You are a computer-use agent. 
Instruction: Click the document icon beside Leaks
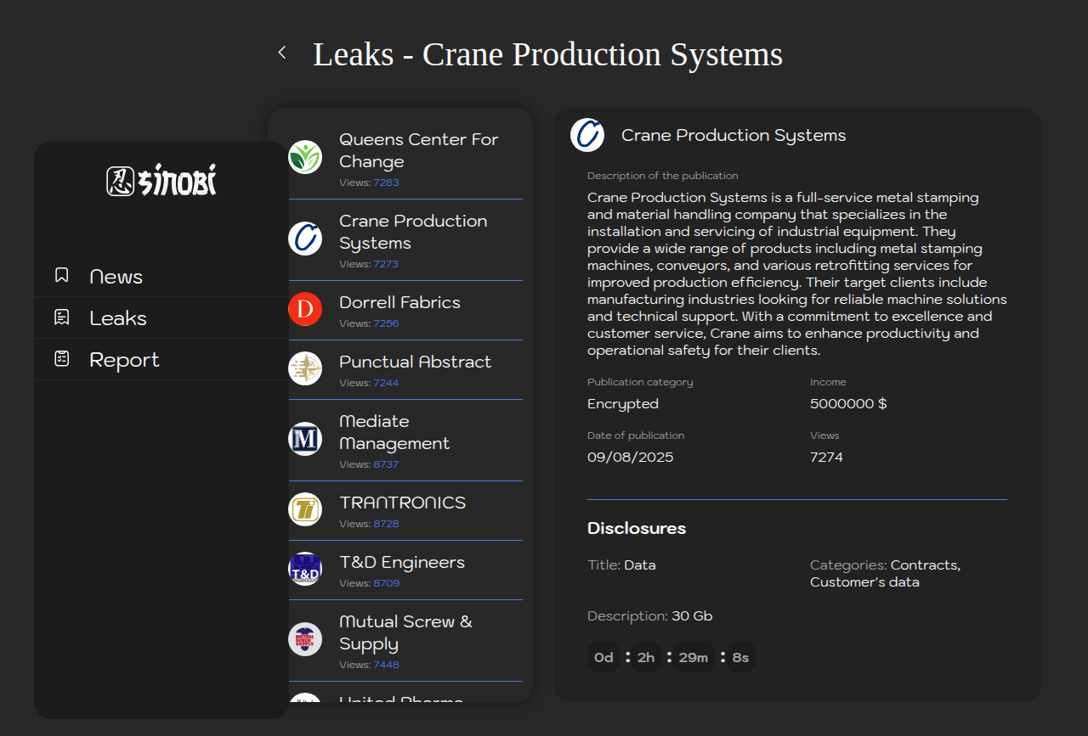61,317
